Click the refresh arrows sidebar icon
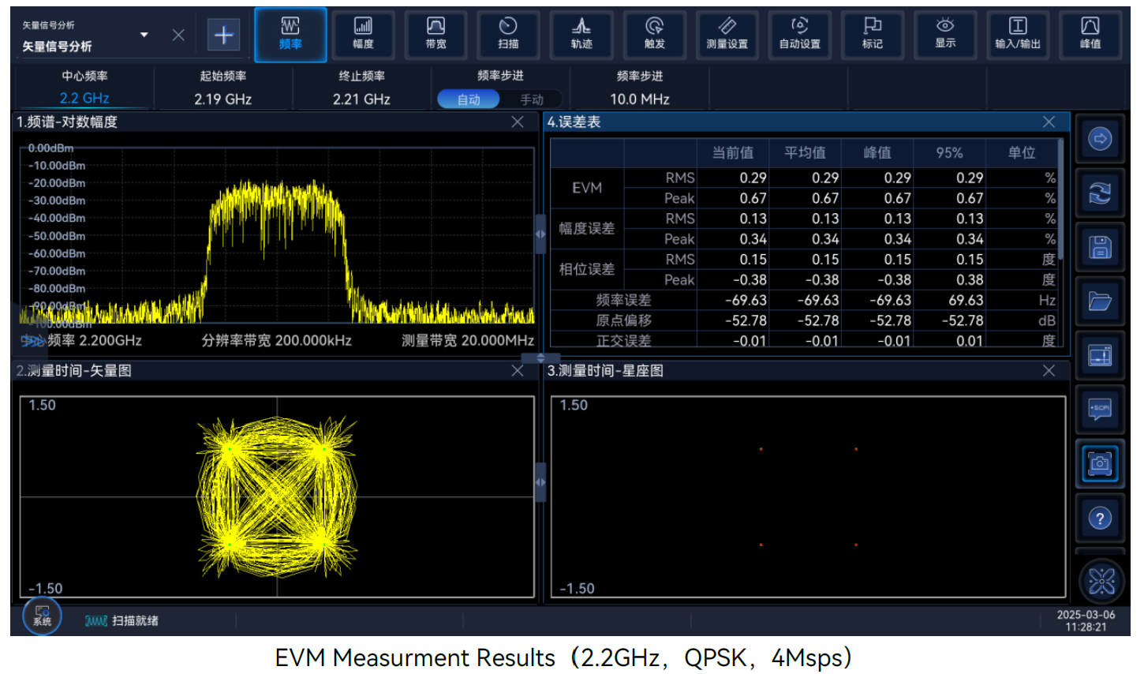The height and width of the screenshot is (674, 1144). pyautogui.click(x=1100, y=193)
